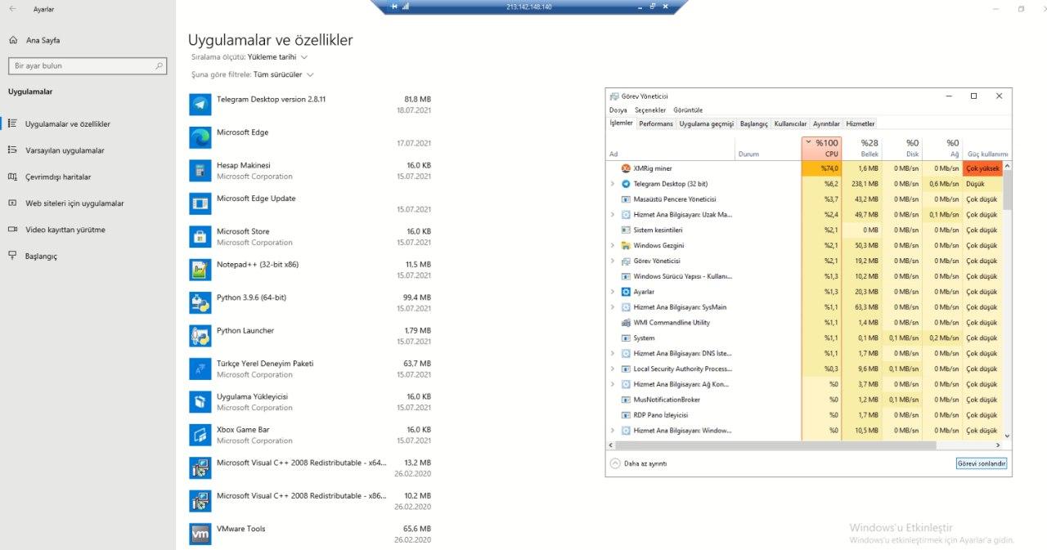Click Ayarlar process gear icon in Task Manager
This screenshot has width=1047, height=550.
626,292
